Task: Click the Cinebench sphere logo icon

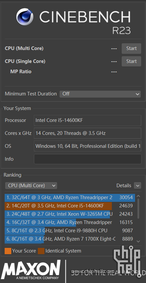Action: pos(25,17)
